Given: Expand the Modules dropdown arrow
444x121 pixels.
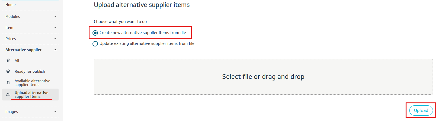Looking at the screenshot, I should [55, 16].
